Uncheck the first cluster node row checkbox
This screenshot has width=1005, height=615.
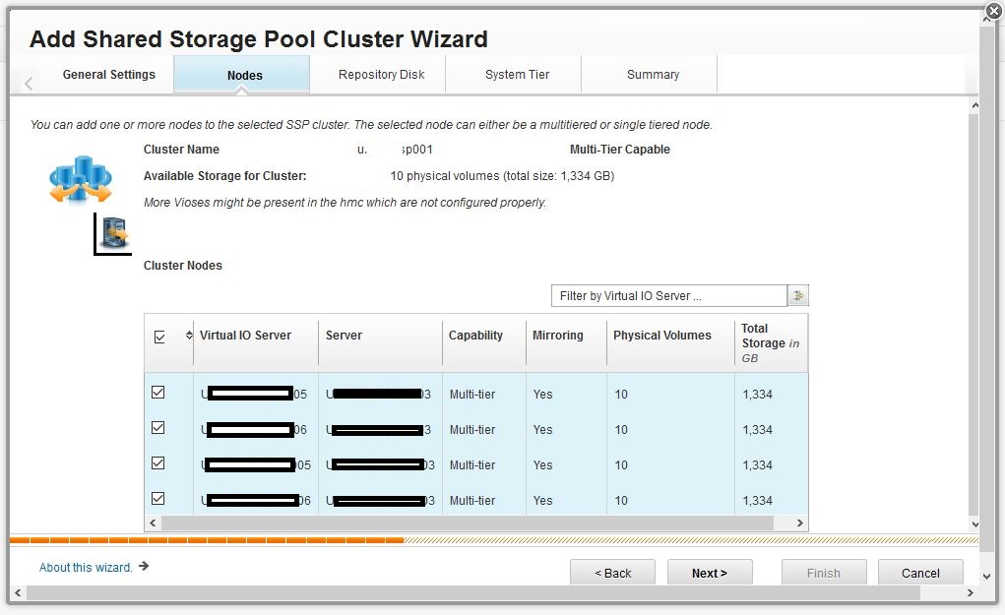[x=157, y=393]
